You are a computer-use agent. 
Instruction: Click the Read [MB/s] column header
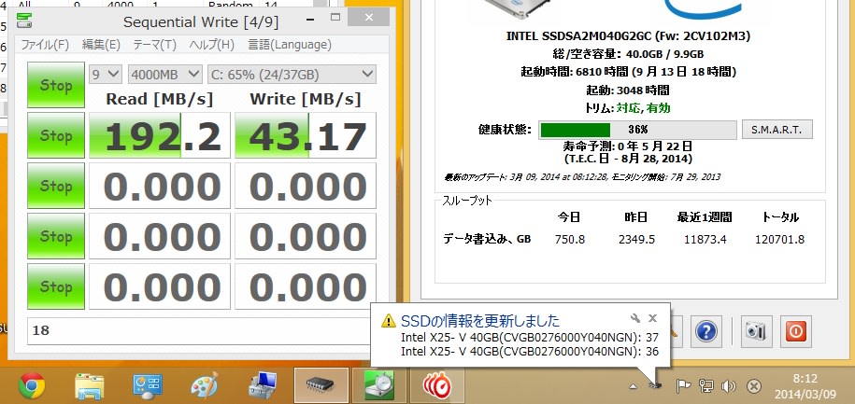point(160,99)
